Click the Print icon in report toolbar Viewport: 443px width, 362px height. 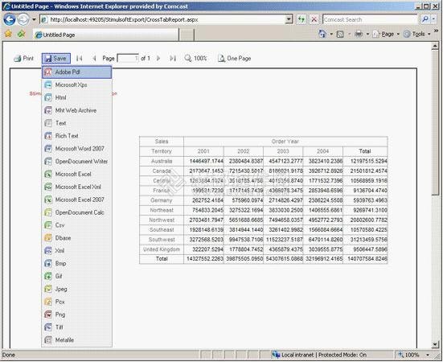pyautogui.click(x=18, y=59)
